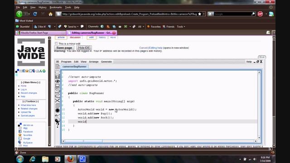The width and height of the screenshot is (290, 163).
Task: Open the IDE Arrange menu
Action: 94,62
